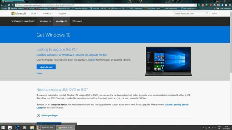Click the Windows 10 browser tab
Screen dimensions: 232x130
(x=13, y=1)
